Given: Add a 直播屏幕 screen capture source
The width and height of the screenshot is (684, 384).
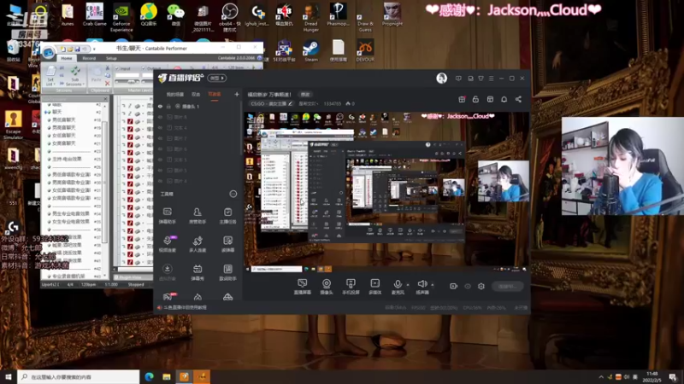Looking at the screenshot, I should tap(303, 287).
